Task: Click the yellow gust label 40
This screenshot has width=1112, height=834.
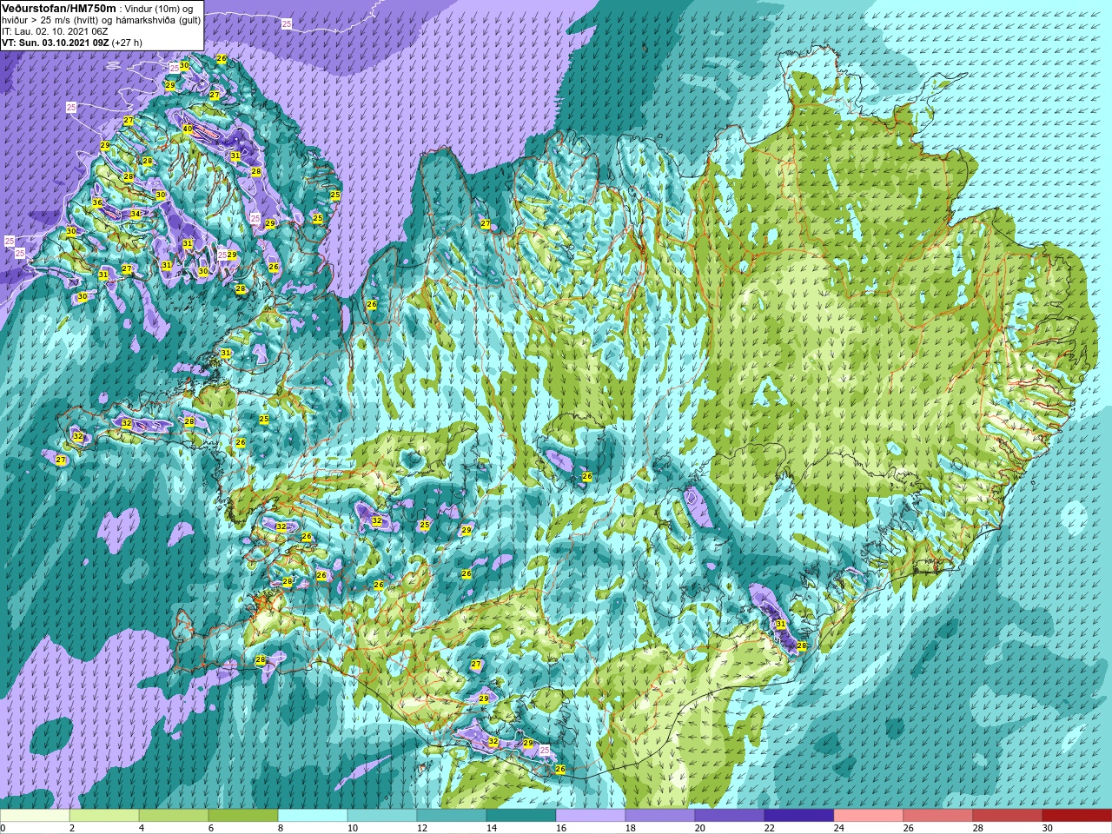Action: [x=188, y=129]
